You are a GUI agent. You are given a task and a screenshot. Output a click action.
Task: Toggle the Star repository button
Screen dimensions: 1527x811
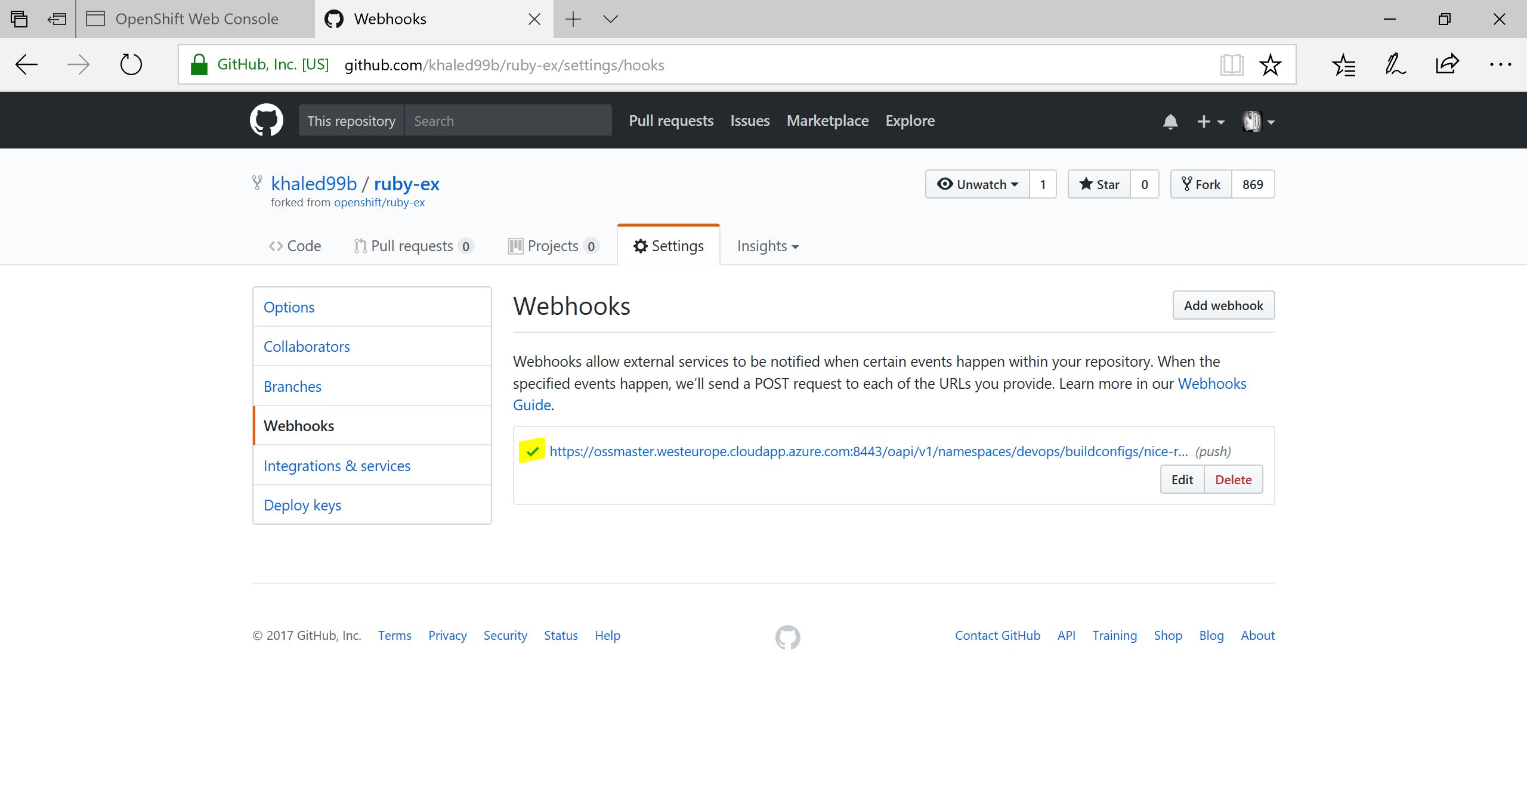pos(1099,184)
